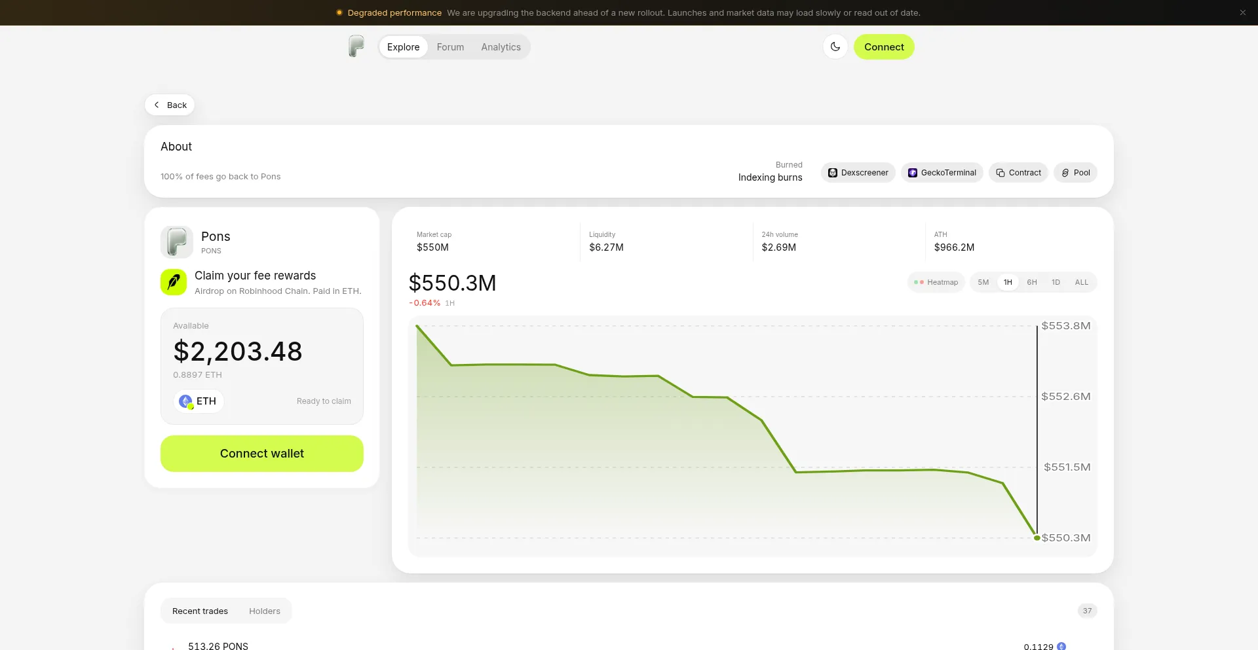Click the 37 trades count badge
1258x650 pixels.
click(x=1087, y=611)
